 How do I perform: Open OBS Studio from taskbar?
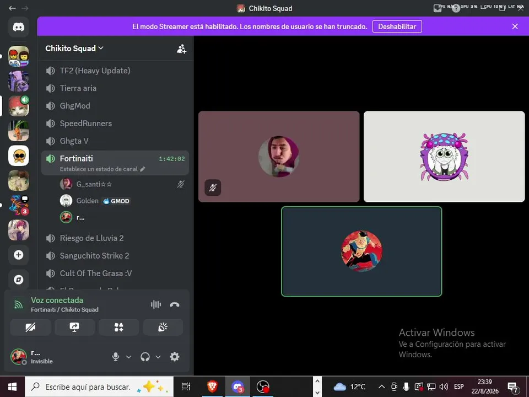click(x=263, y=387)
